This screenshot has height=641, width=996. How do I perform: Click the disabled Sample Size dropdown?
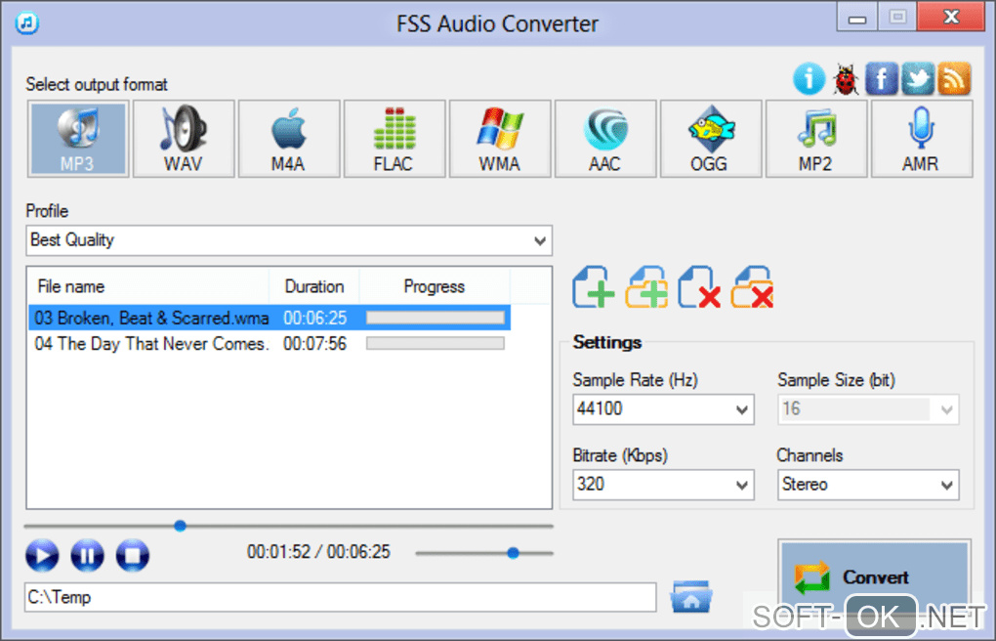(868, 408)
